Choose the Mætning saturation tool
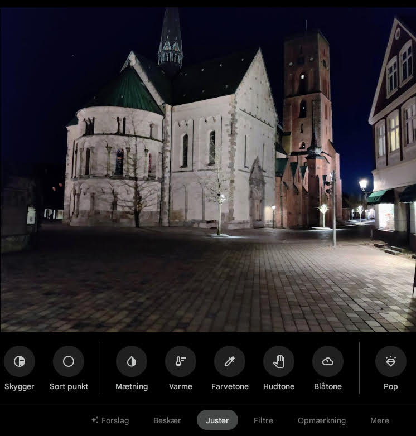416x436 pixels. coord(132,361)
